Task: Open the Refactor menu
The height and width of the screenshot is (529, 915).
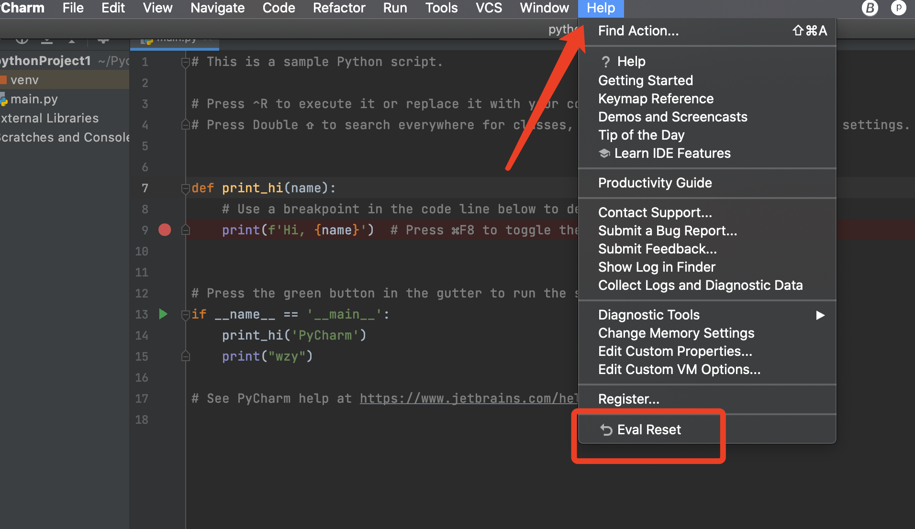Action: (x=339, y=8)
